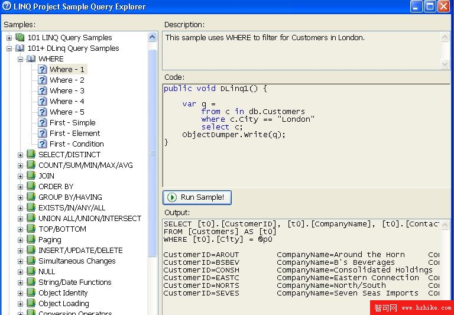Viewport: 454px width, 315px height.
Task: Click the green book icon of EXISTS/IN/ANY/ALL
Action: tap(31, 207)
